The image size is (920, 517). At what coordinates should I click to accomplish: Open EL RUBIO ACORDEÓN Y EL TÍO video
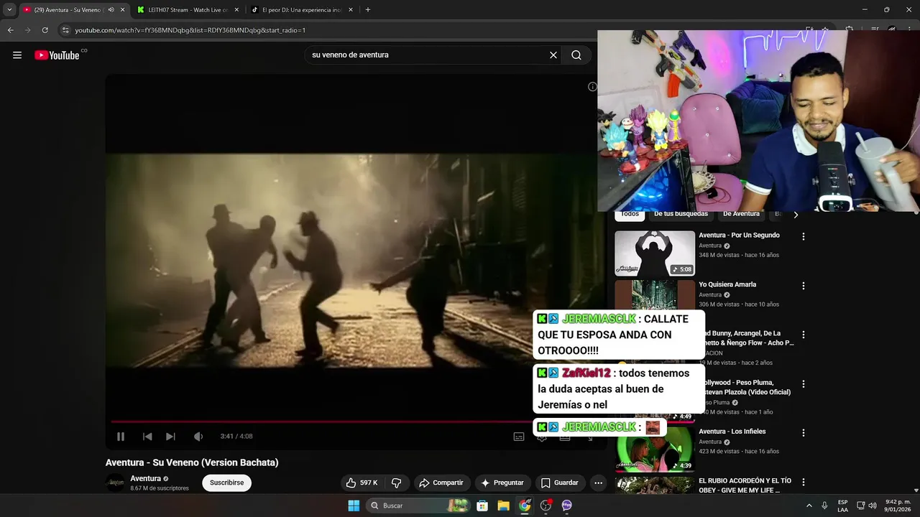[745, 485]
